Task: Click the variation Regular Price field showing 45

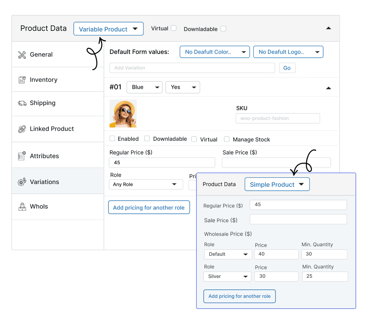Action: tap(162, 163)
